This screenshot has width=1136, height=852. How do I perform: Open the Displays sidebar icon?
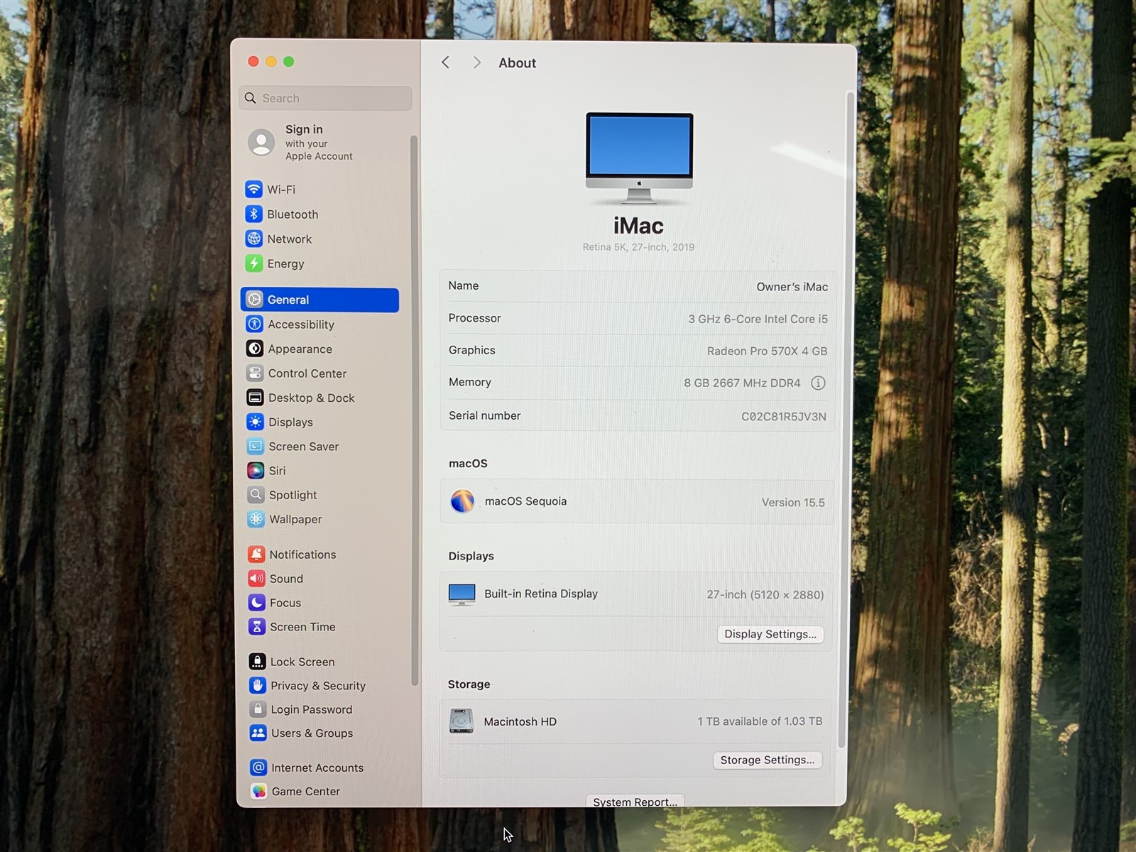pyautogui.click(x=256, y=422)
